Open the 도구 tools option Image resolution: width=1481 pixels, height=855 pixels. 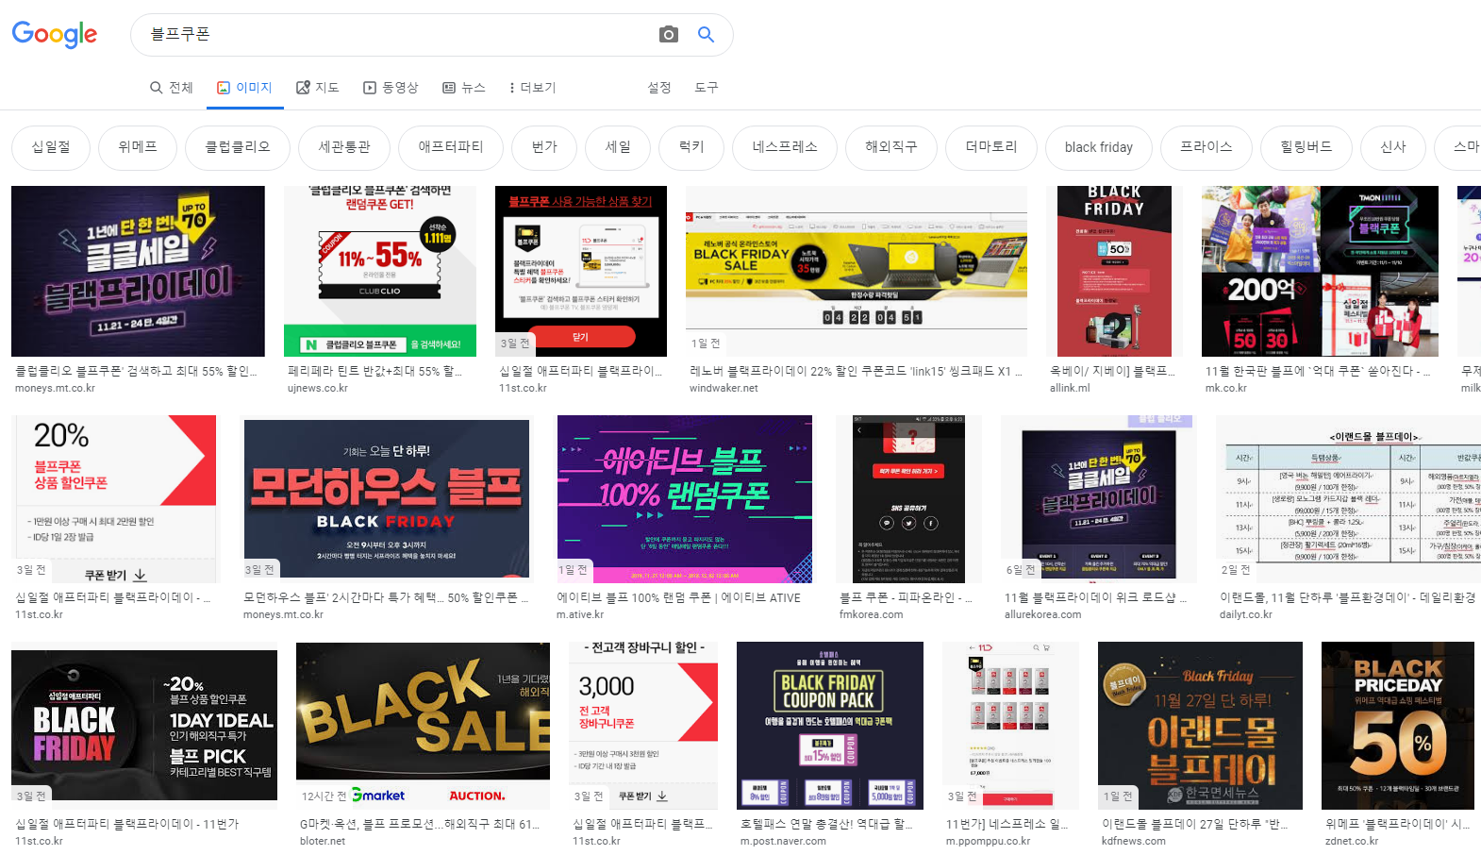pos(707,88)
